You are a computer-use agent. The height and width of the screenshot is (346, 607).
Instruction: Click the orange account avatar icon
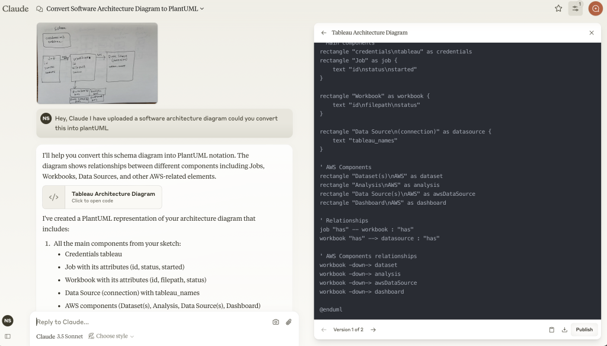[595, 8]
